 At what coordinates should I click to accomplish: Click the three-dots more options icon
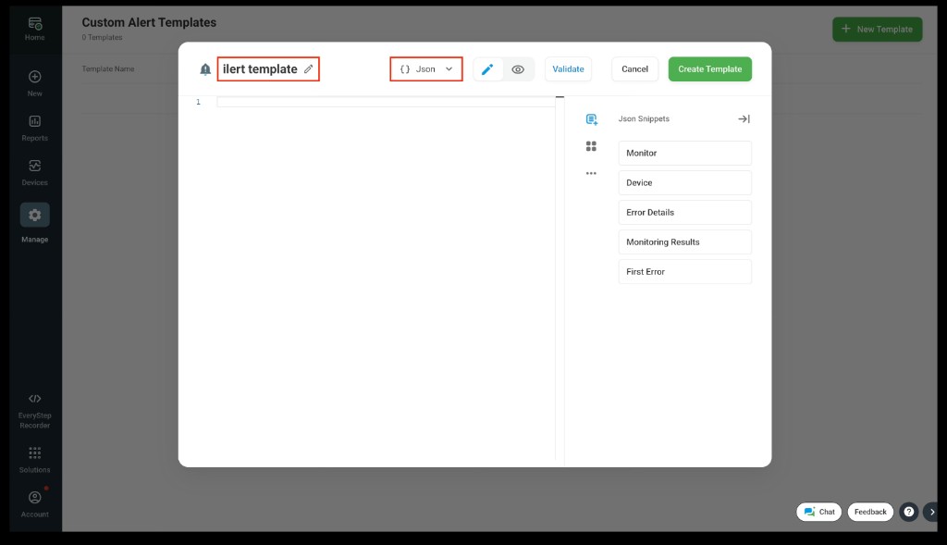[x=591, y=173]
